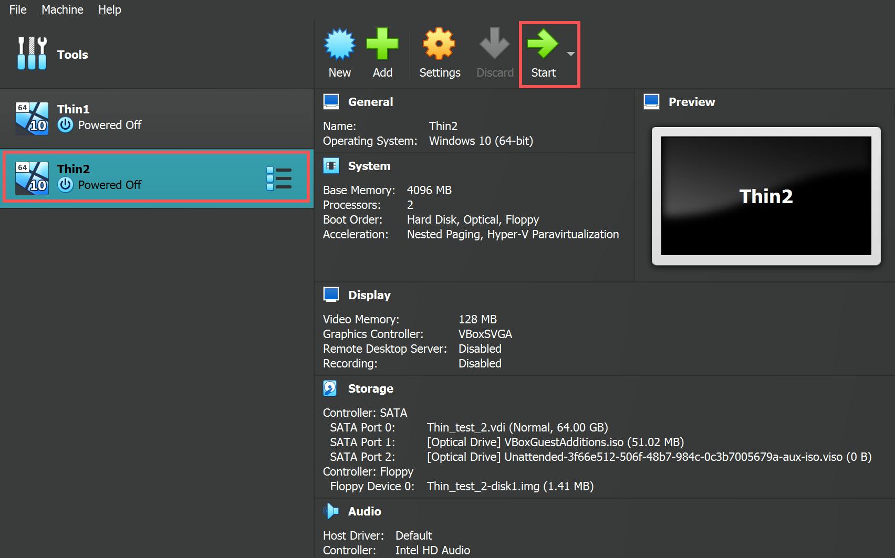
Task: Select the Thin1 virtual machine
Action: (x=157, y=119)
